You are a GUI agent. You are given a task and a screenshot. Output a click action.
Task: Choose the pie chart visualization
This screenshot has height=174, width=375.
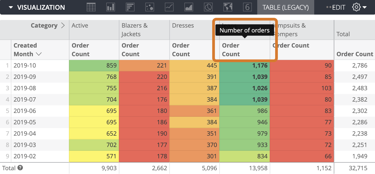pyautogui.click(x=208, y=7)
